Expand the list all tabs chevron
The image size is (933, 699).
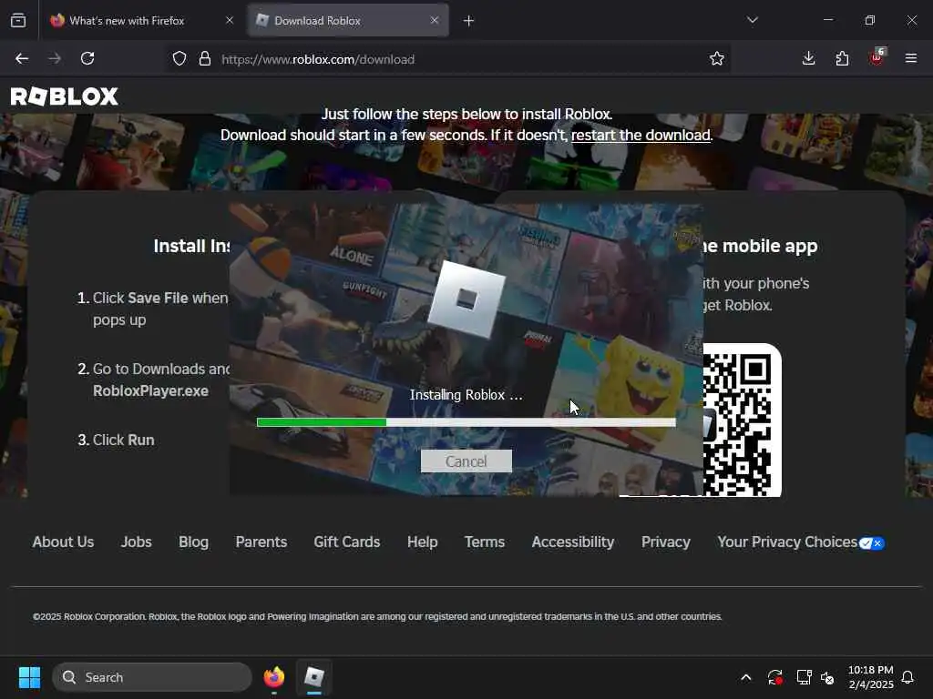point(752,20)
